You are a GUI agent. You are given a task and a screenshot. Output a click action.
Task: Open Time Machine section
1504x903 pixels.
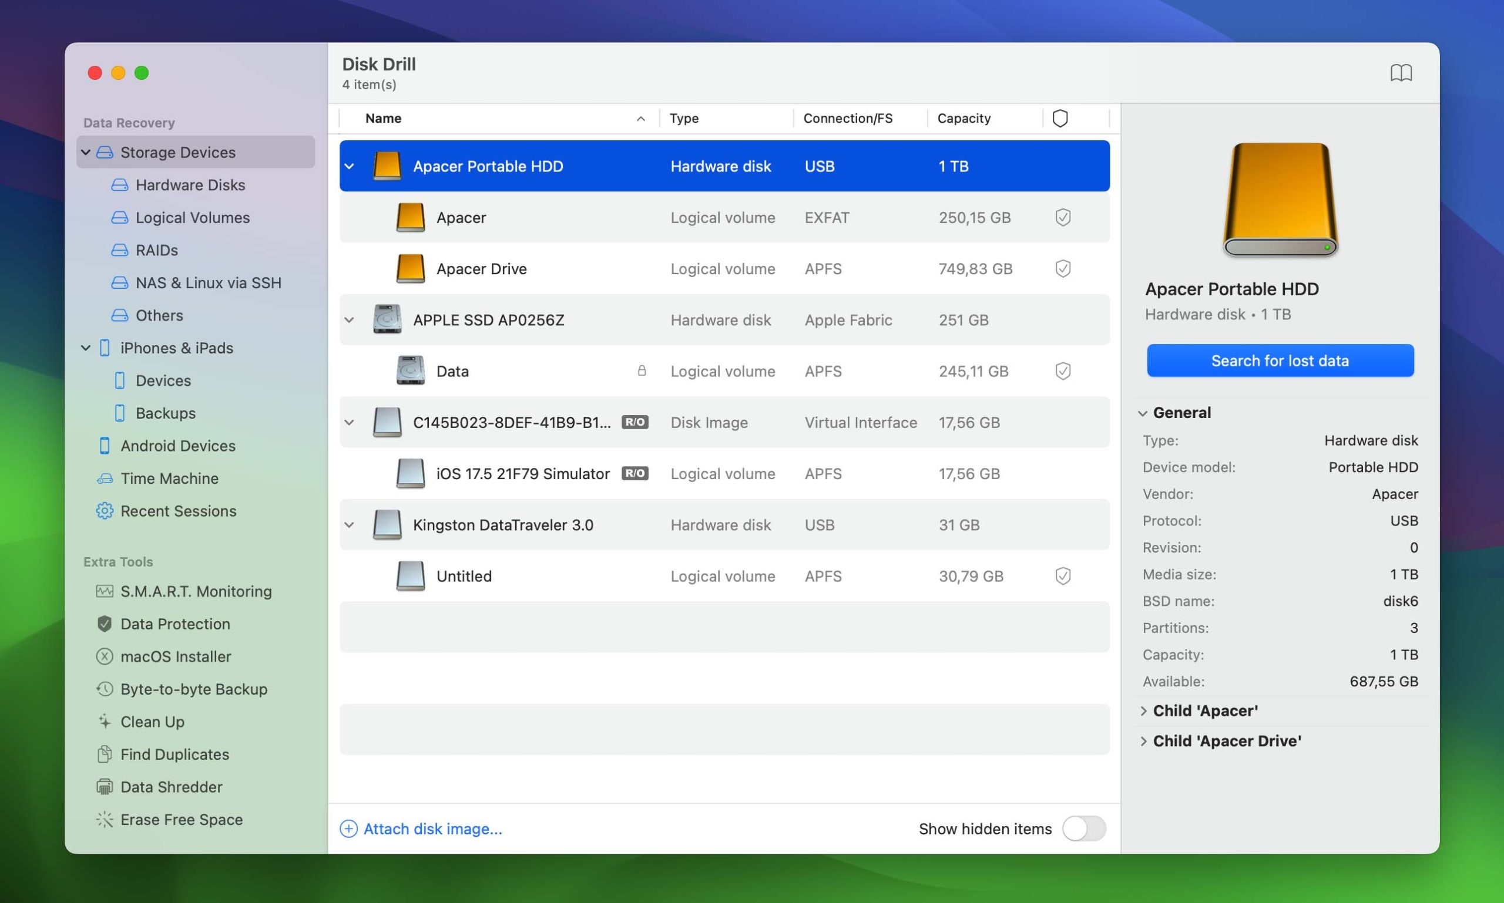(x=169, y=479)
